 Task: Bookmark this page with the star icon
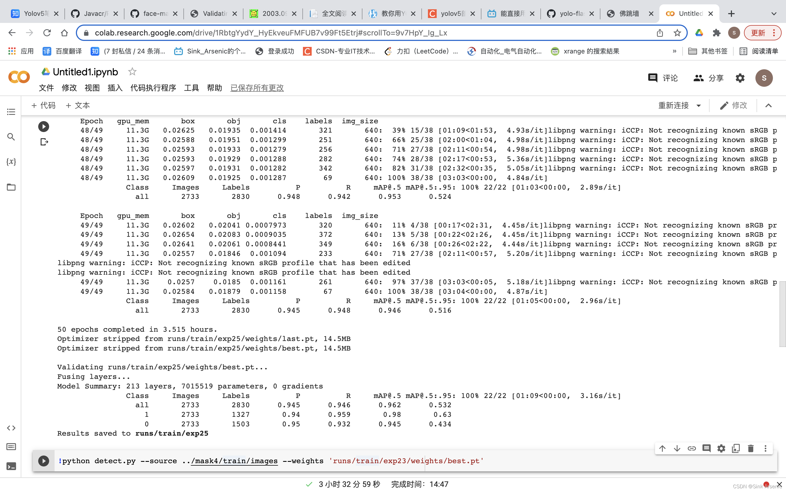click(x=677, y=33)
